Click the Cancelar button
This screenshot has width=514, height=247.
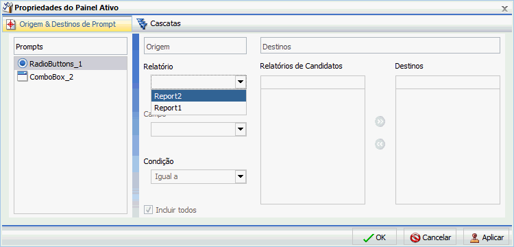[x=430, y=237]
